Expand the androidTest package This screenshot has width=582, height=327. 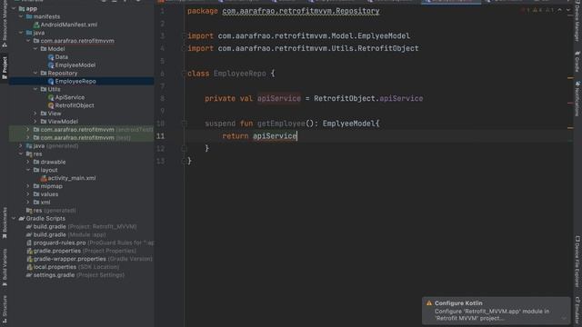point(28,130)
